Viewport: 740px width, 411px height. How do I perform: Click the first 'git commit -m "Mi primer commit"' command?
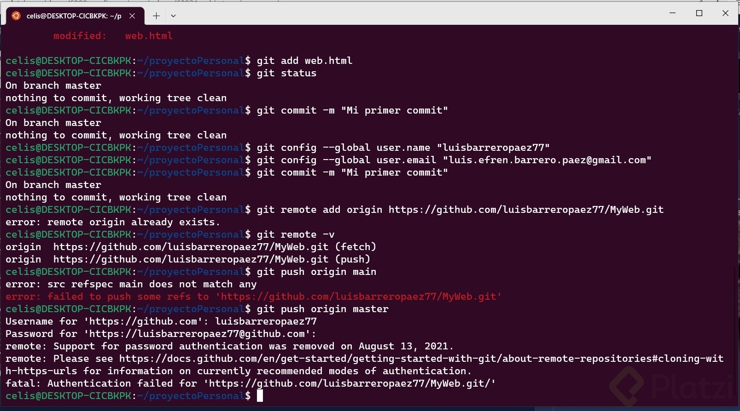click(352, 110)
